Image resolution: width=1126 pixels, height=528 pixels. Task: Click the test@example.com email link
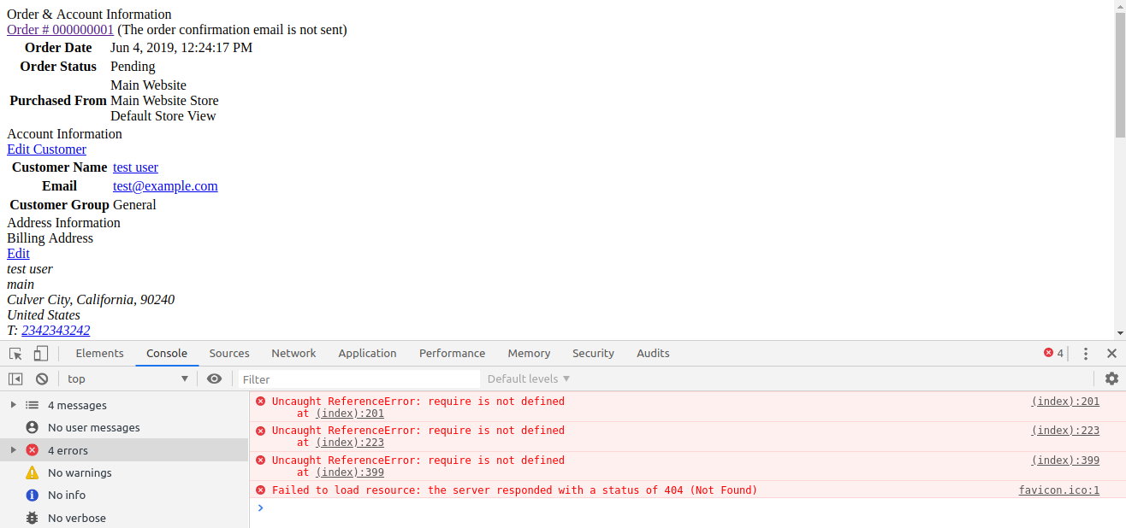pyautogui.click(x=165, y=186)
